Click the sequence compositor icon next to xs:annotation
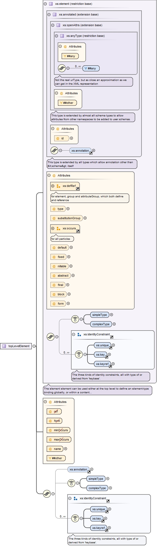The image size is (157, 546). point(54,151)
